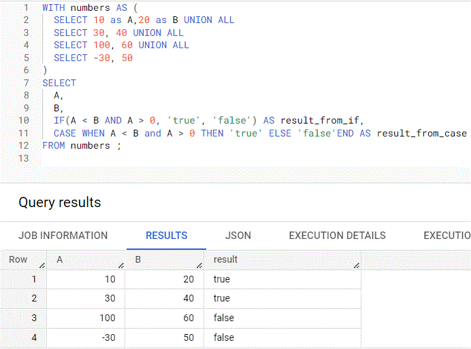This screenshot has height=349, width=471.
Task: Open the EXECUTION DETAILS tab
Action: 337,236
